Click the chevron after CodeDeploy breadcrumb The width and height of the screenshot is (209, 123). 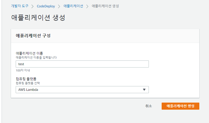coord(59,6)
